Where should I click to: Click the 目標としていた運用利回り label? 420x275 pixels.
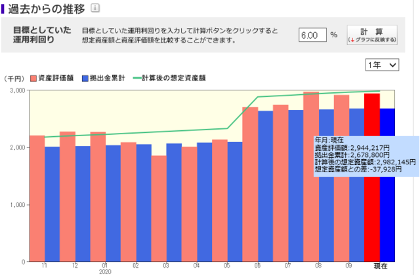click(42, 35)
